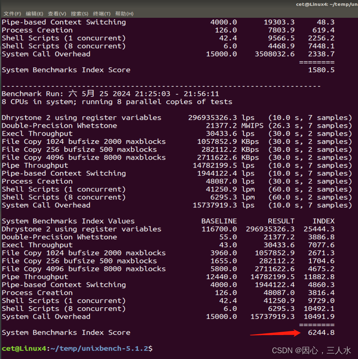The height and width of the screenshot is (359, 358).
Task: Click top section index value 7448.1
Action: 321,46
